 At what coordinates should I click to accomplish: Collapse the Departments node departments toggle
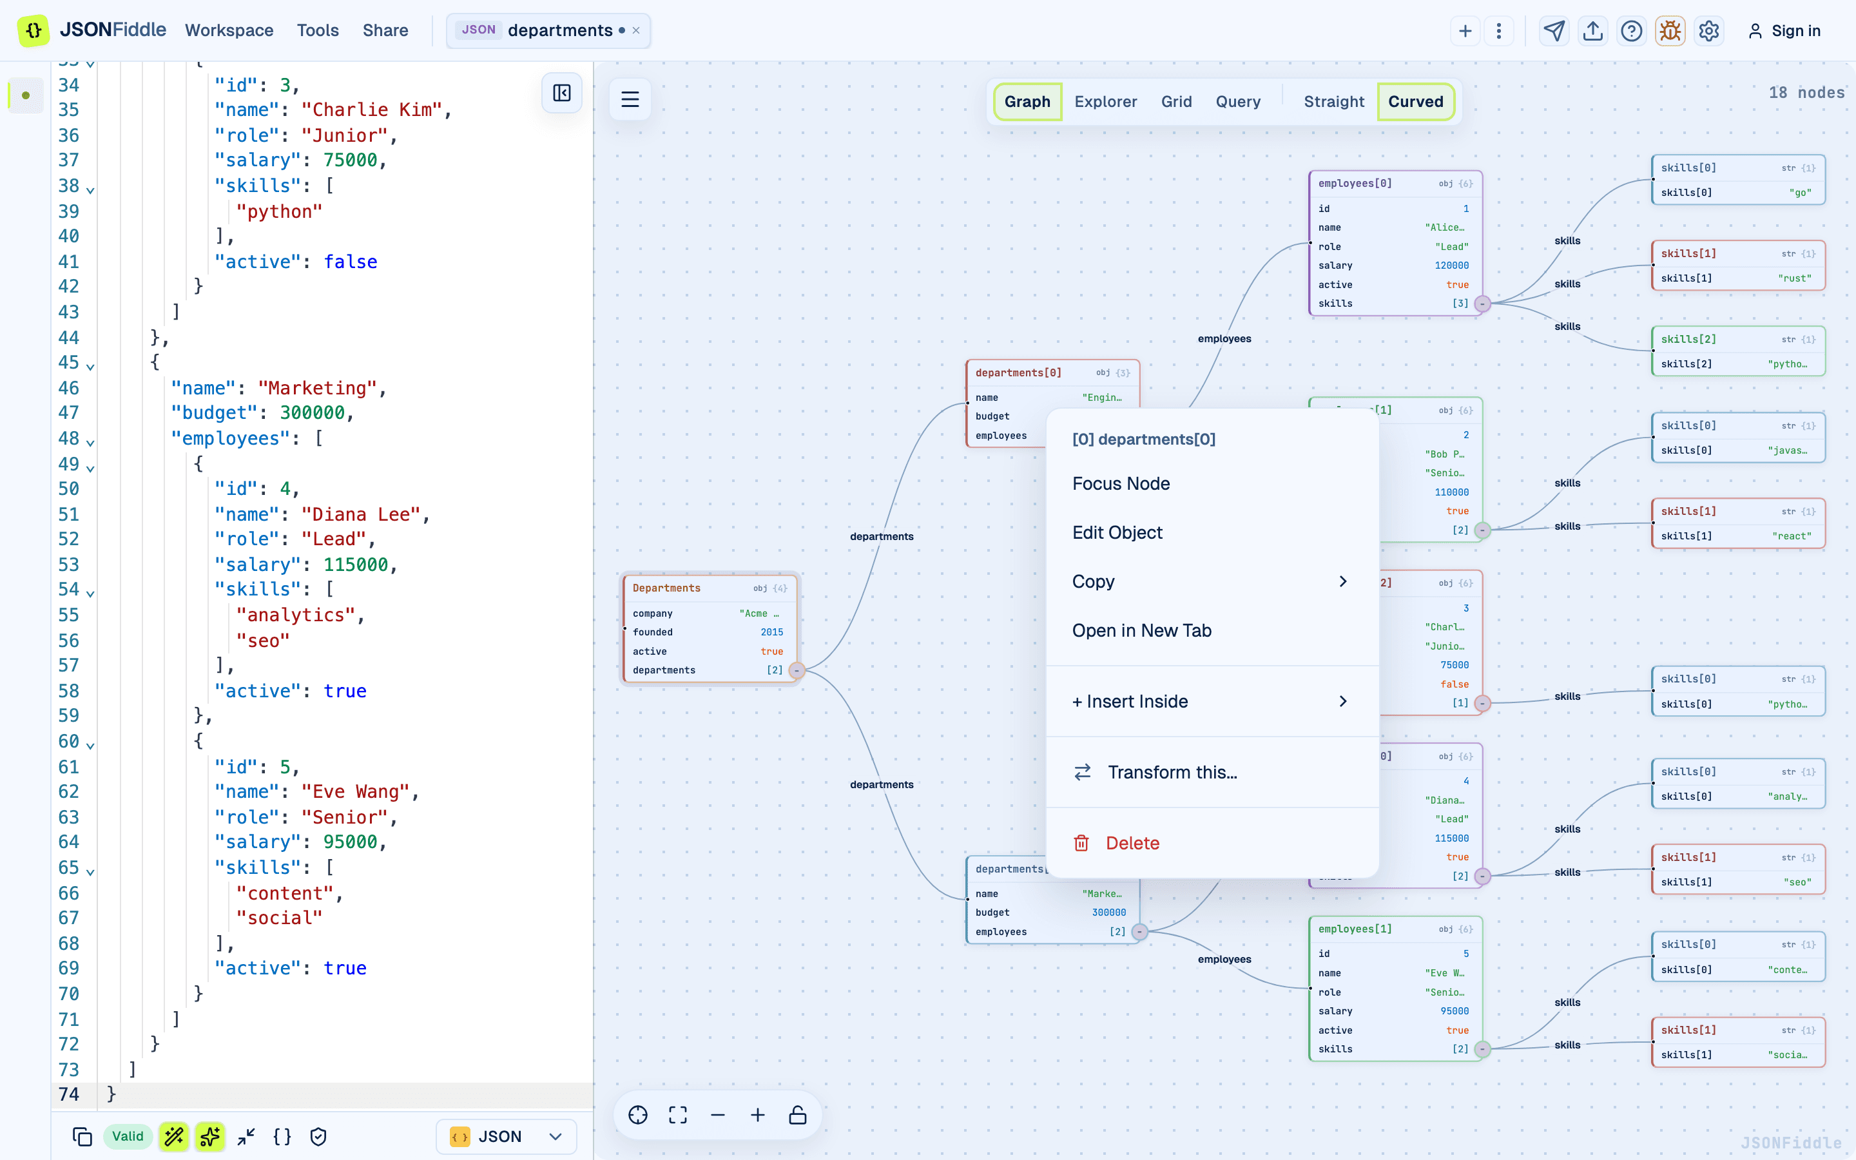pos(797,670)
